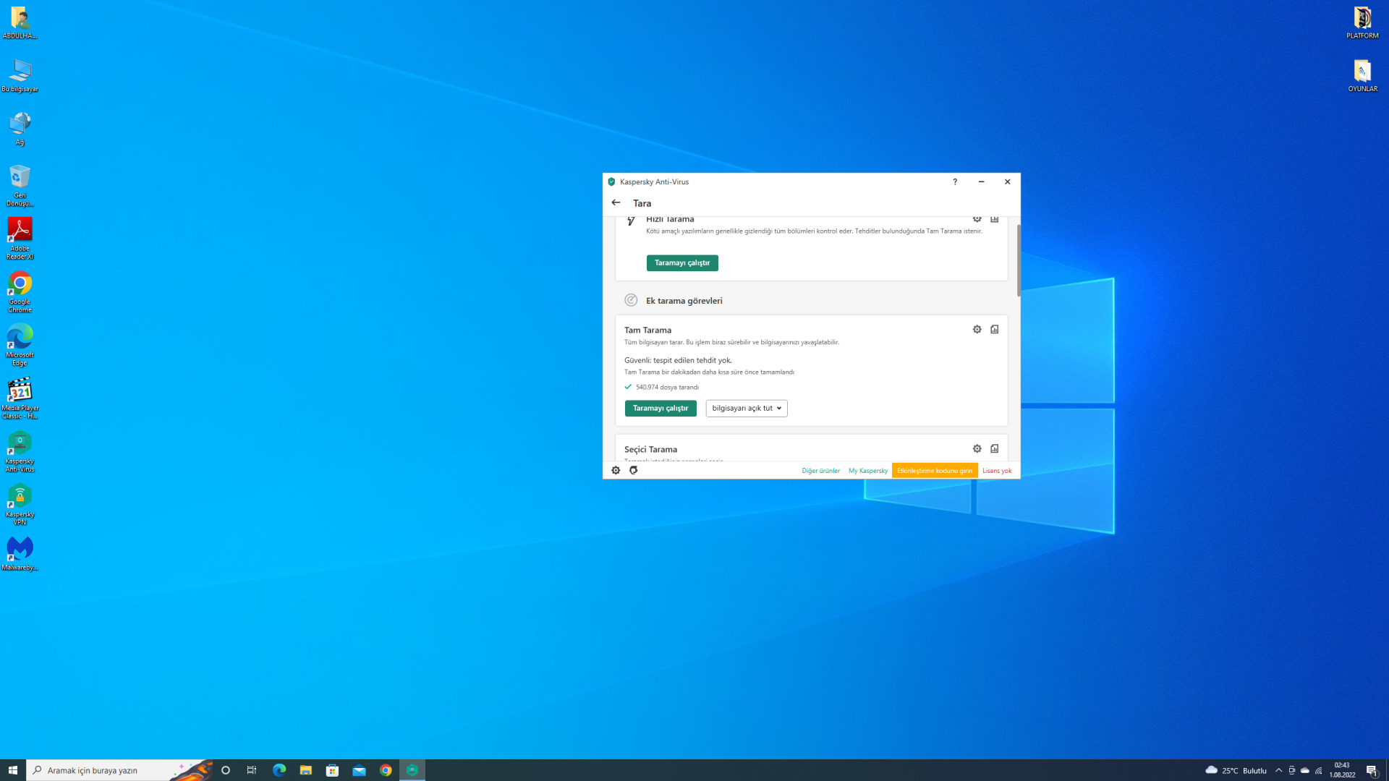Viewport: 1389px width, 781px height.
Task: Open the Diğer ürünler link
Action: 820,471
